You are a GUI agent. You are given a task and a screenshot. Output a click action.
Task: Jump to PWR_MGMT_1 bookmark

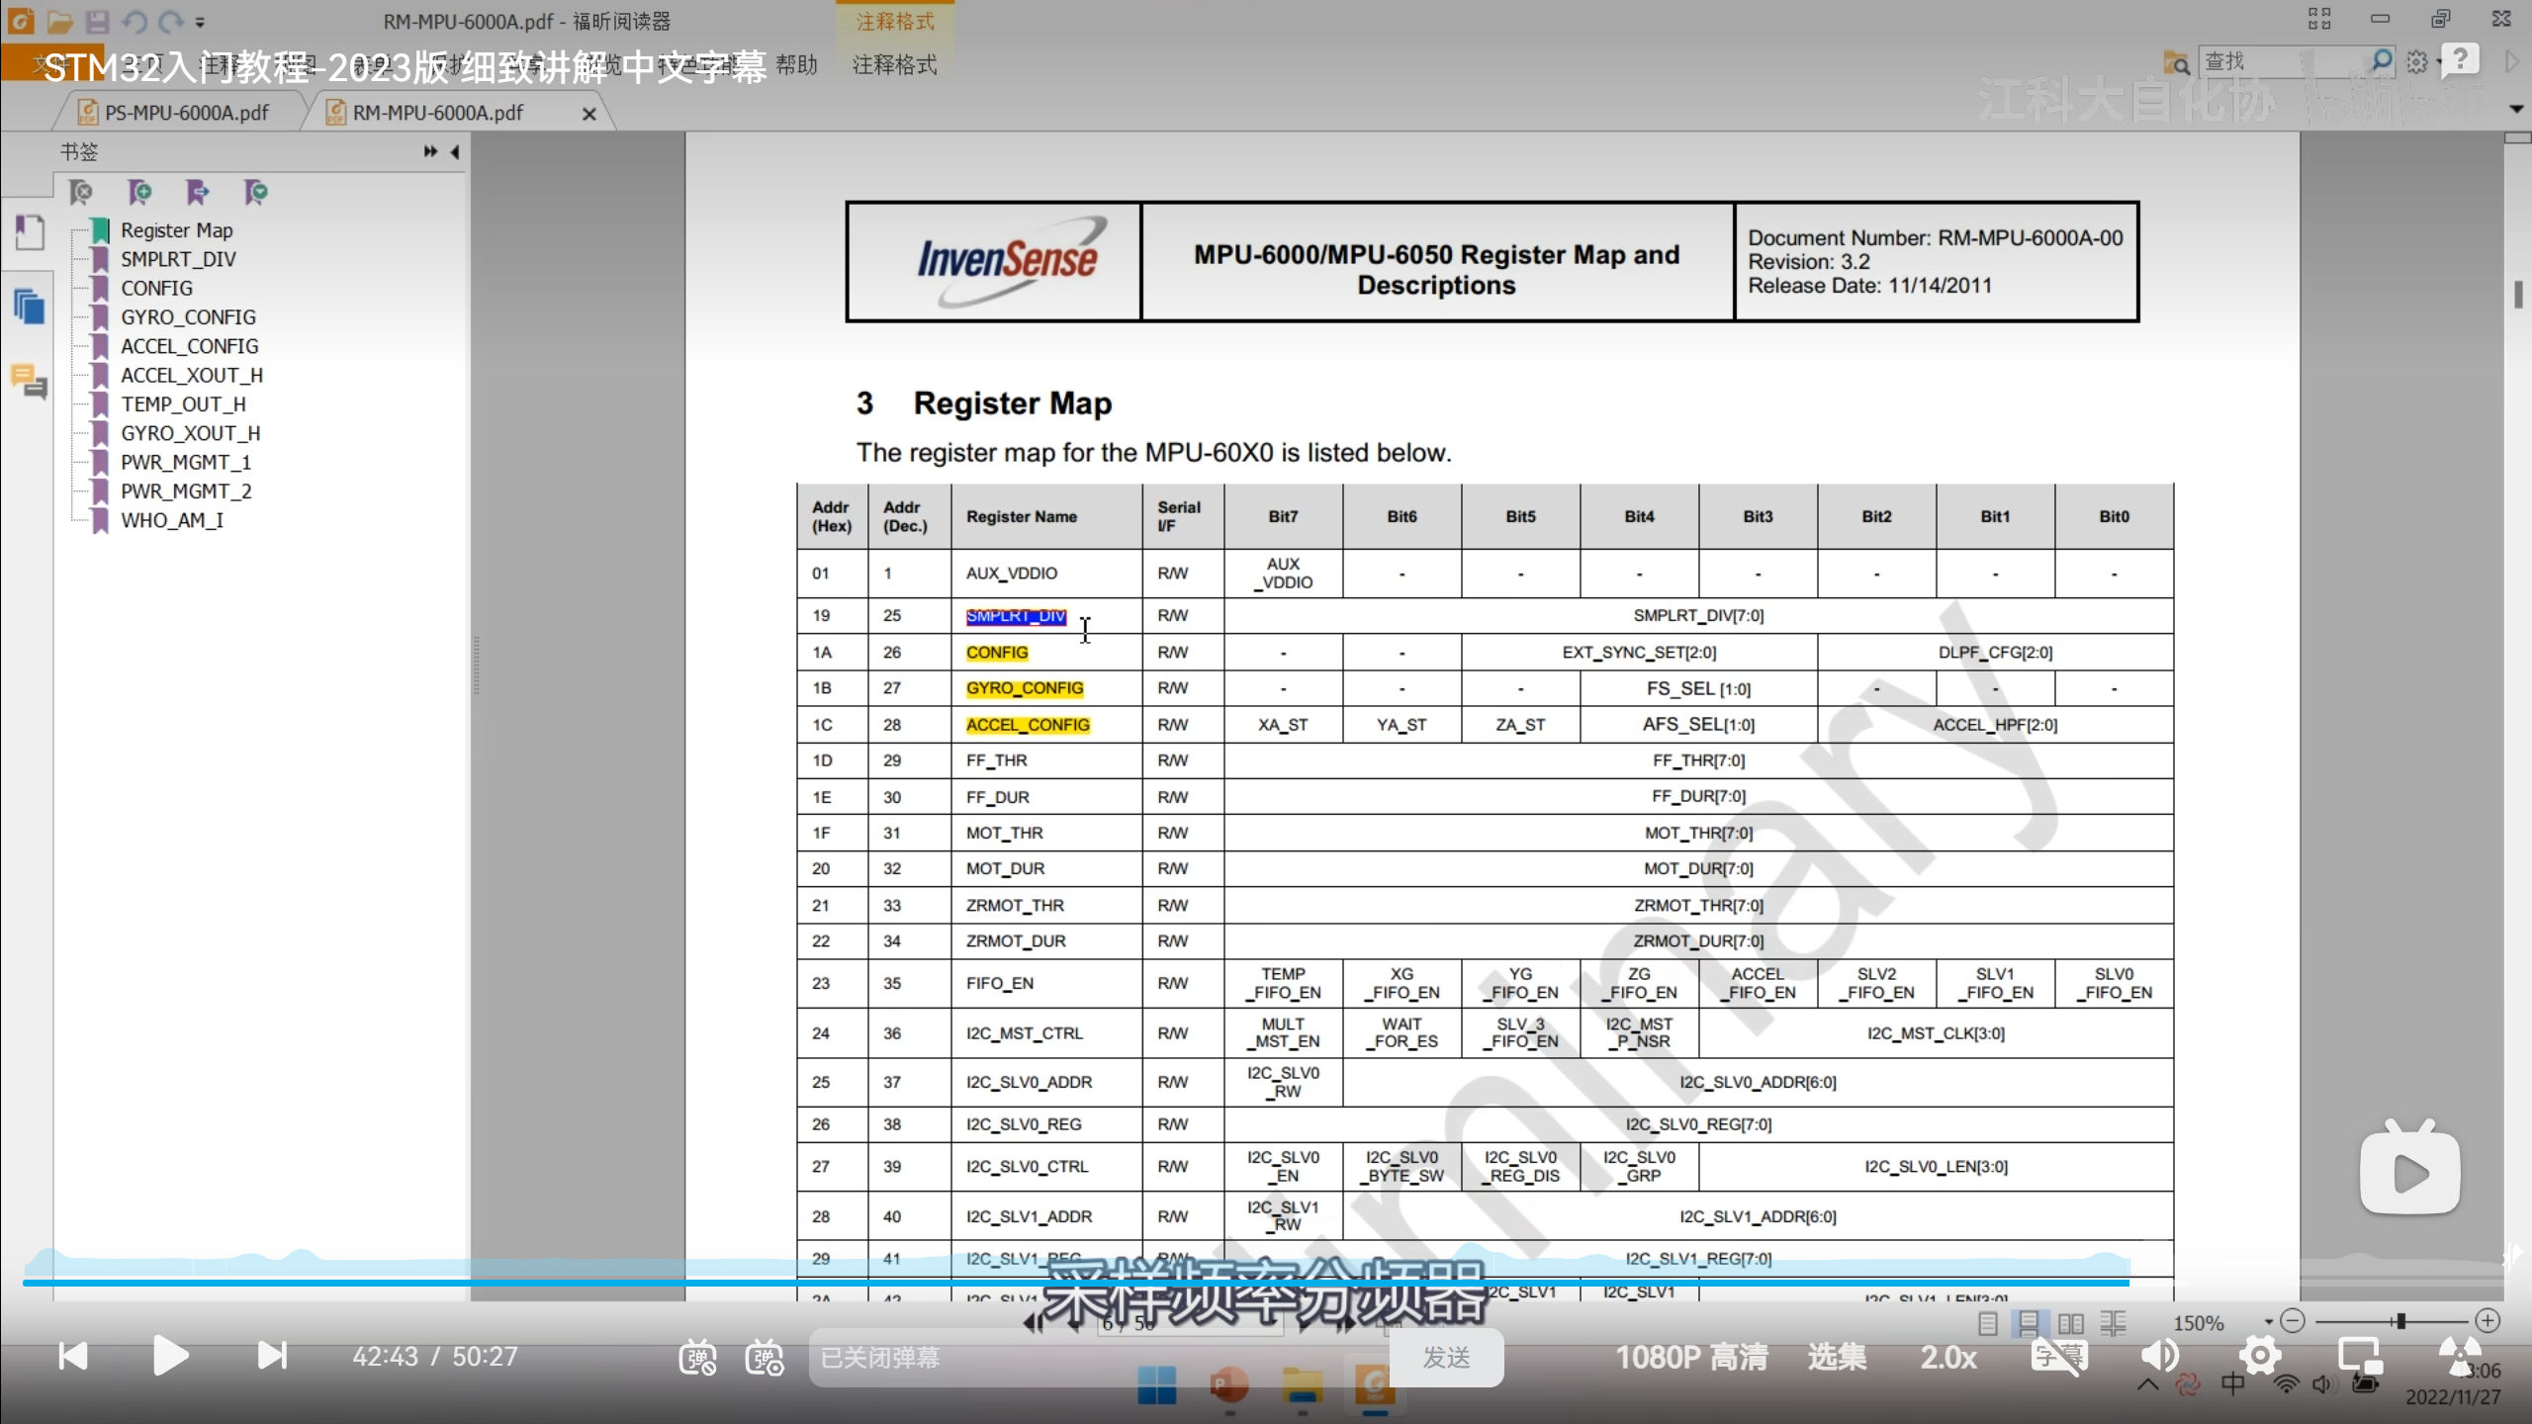tap(186, 462)
